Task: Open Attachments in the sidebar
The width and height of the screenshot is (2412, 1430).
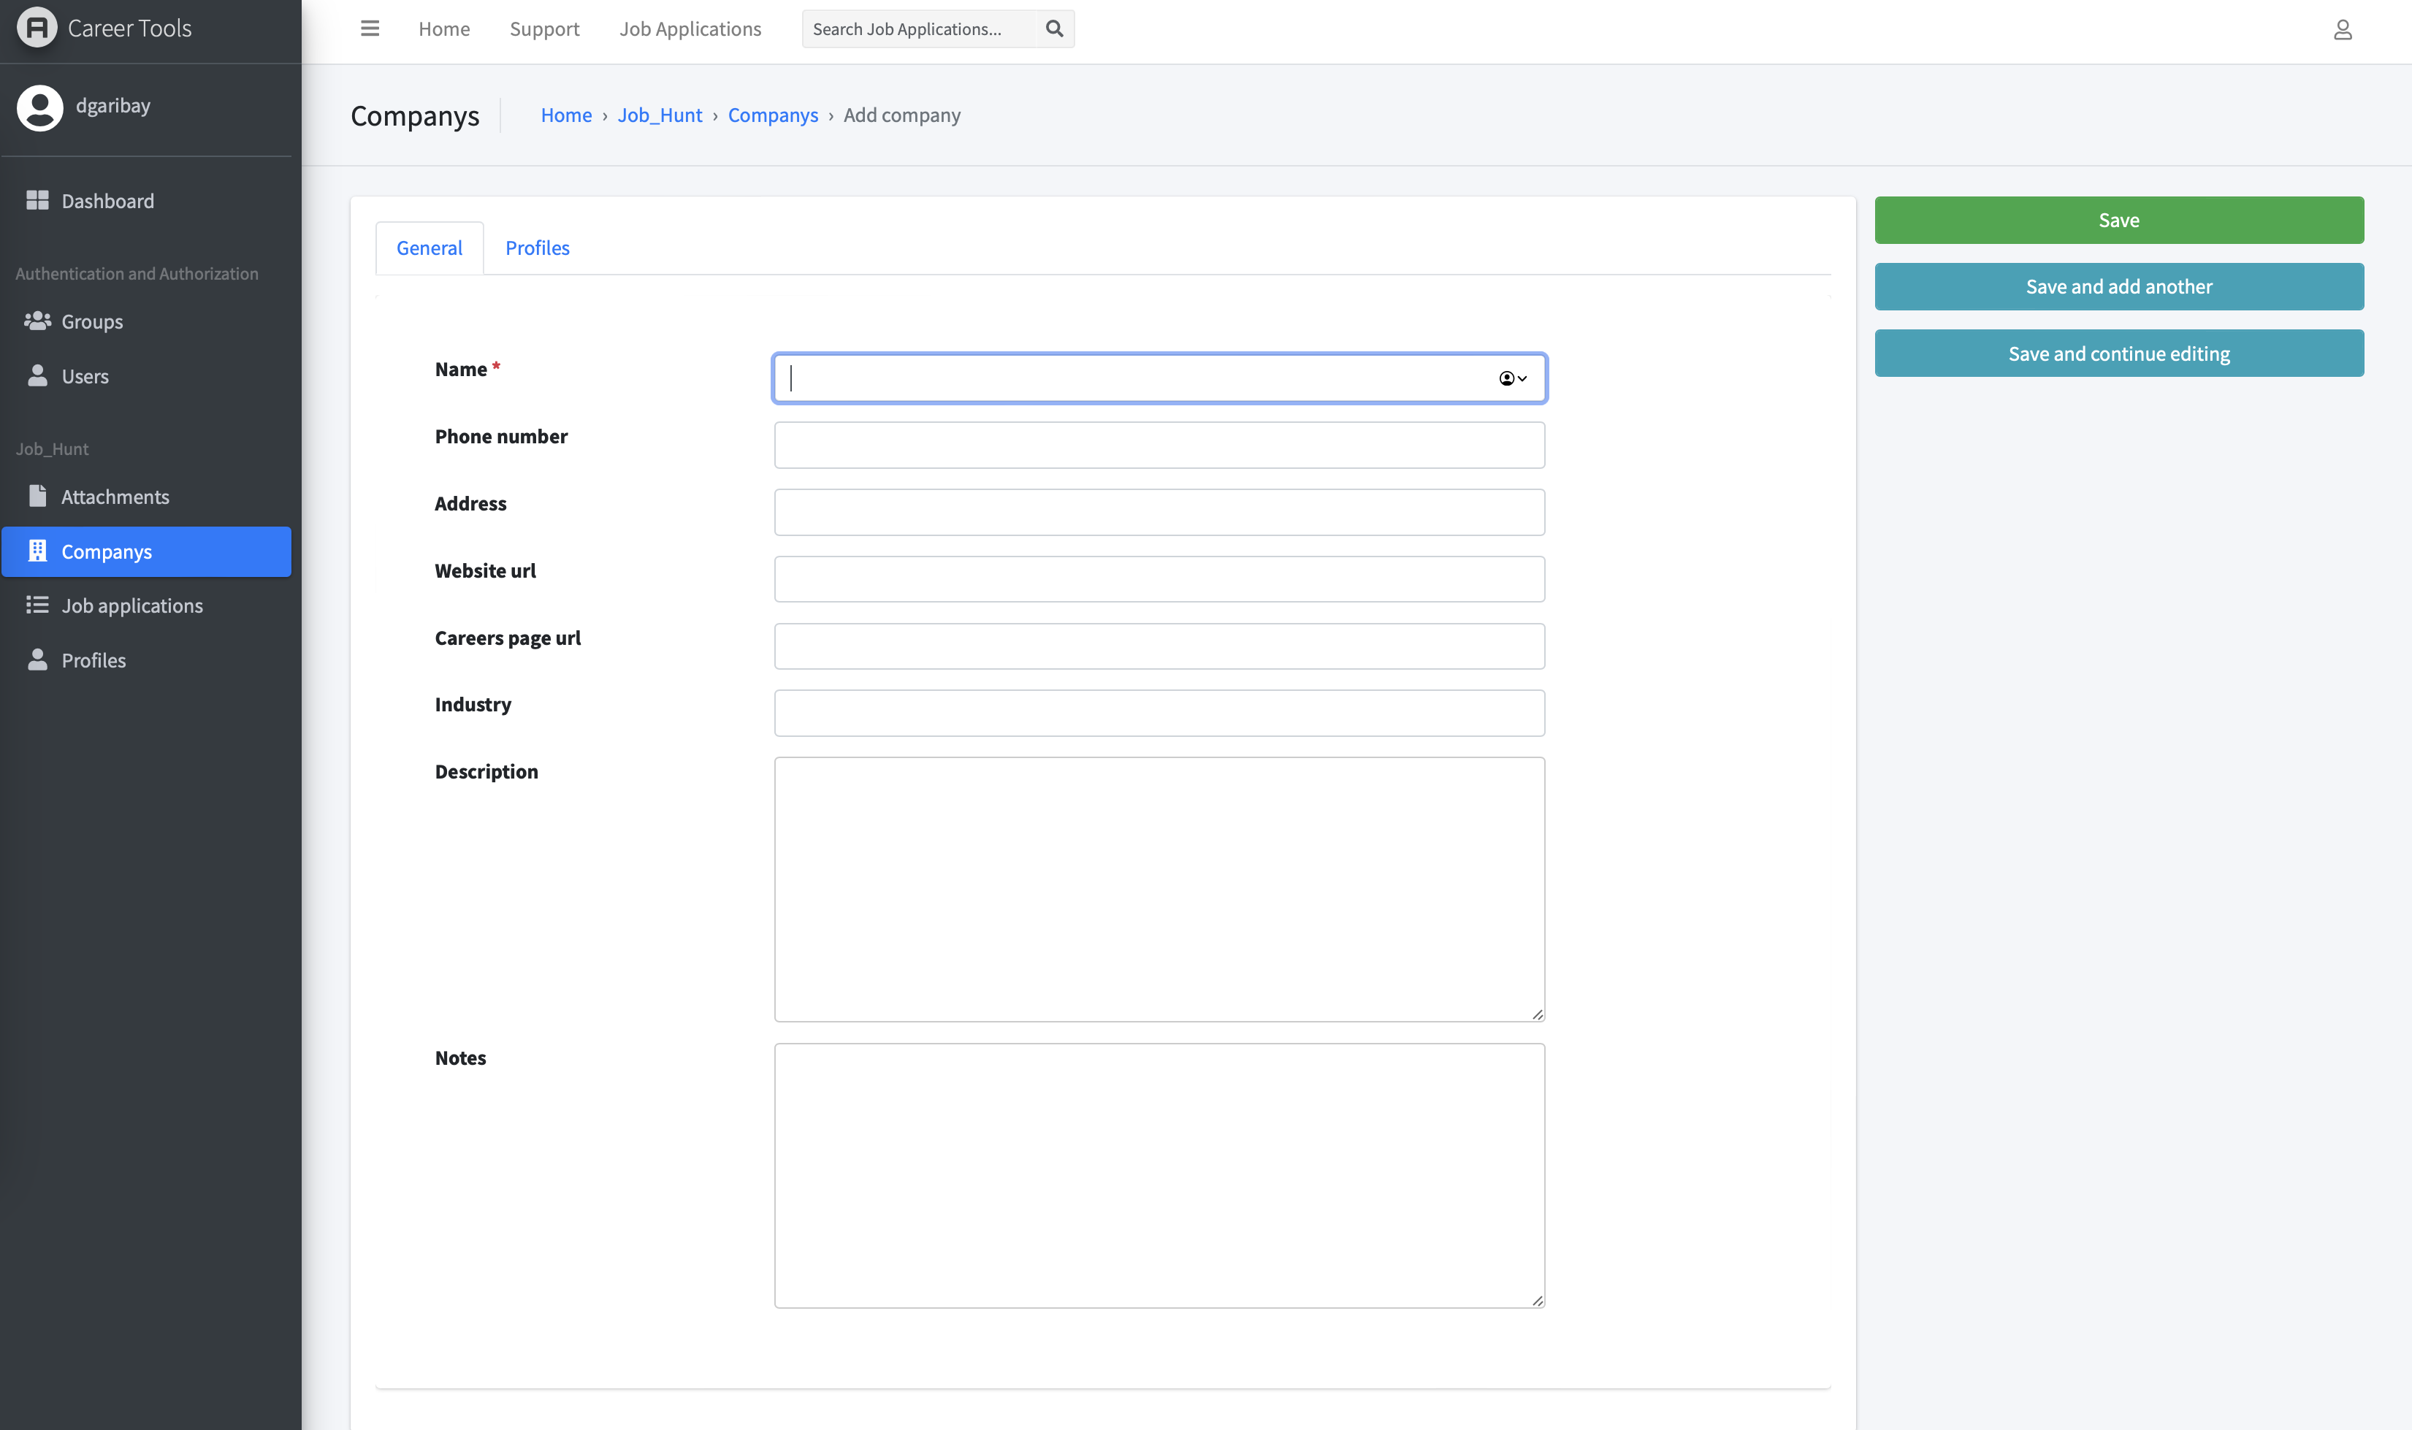Action: (x=115, y=496)
